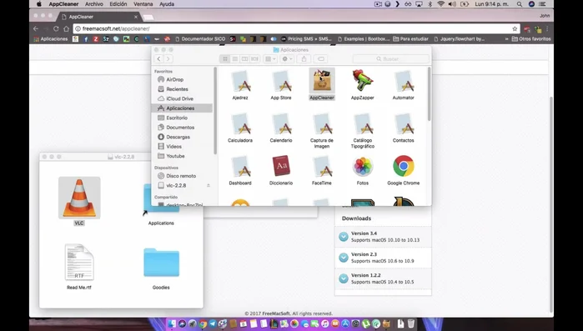583x331 pixels.
Task: Open the Edición menu
Action: (x=118, y=4)
